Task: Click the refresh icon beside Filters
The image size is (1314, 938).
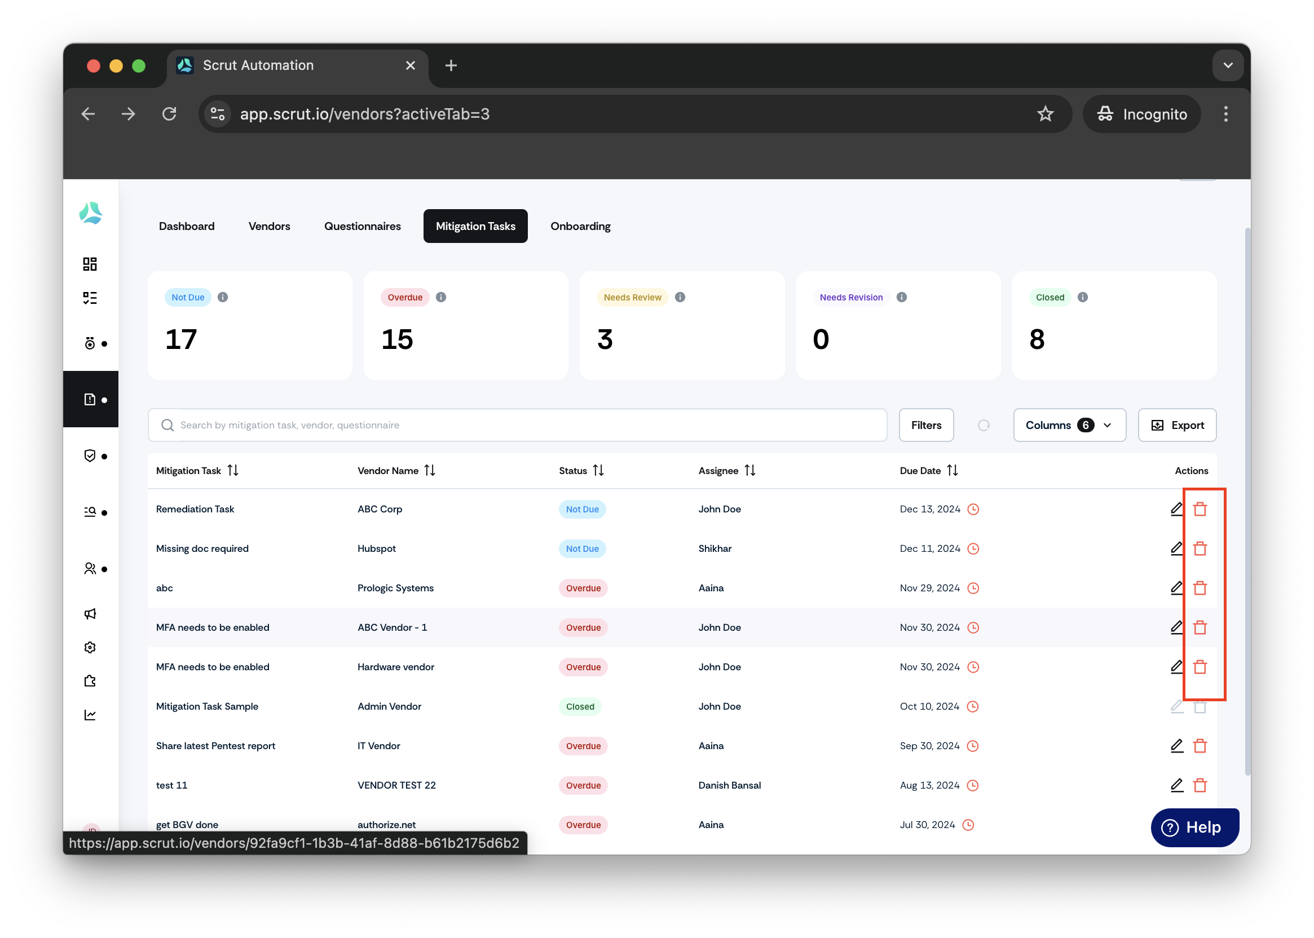Action: pos(984,425)
